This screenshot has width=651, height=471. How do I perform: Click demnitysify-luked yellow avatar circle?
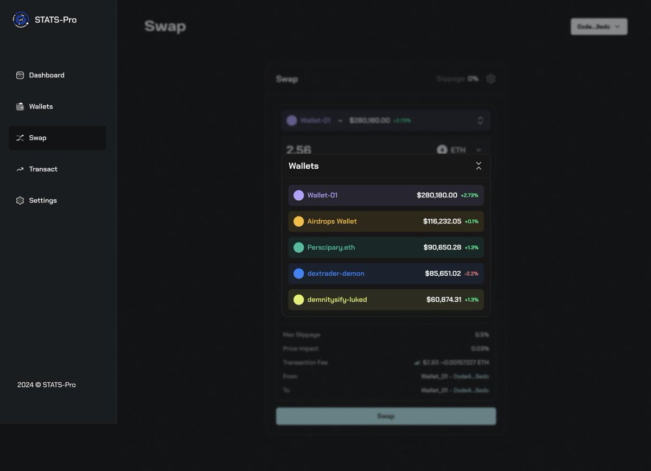[299, 300]
